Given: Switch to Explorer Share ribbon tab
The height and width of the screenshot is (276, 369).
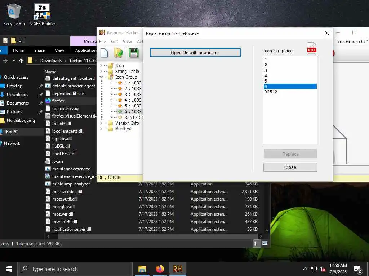Looking at the screenshot, I should tap(39, 50).
